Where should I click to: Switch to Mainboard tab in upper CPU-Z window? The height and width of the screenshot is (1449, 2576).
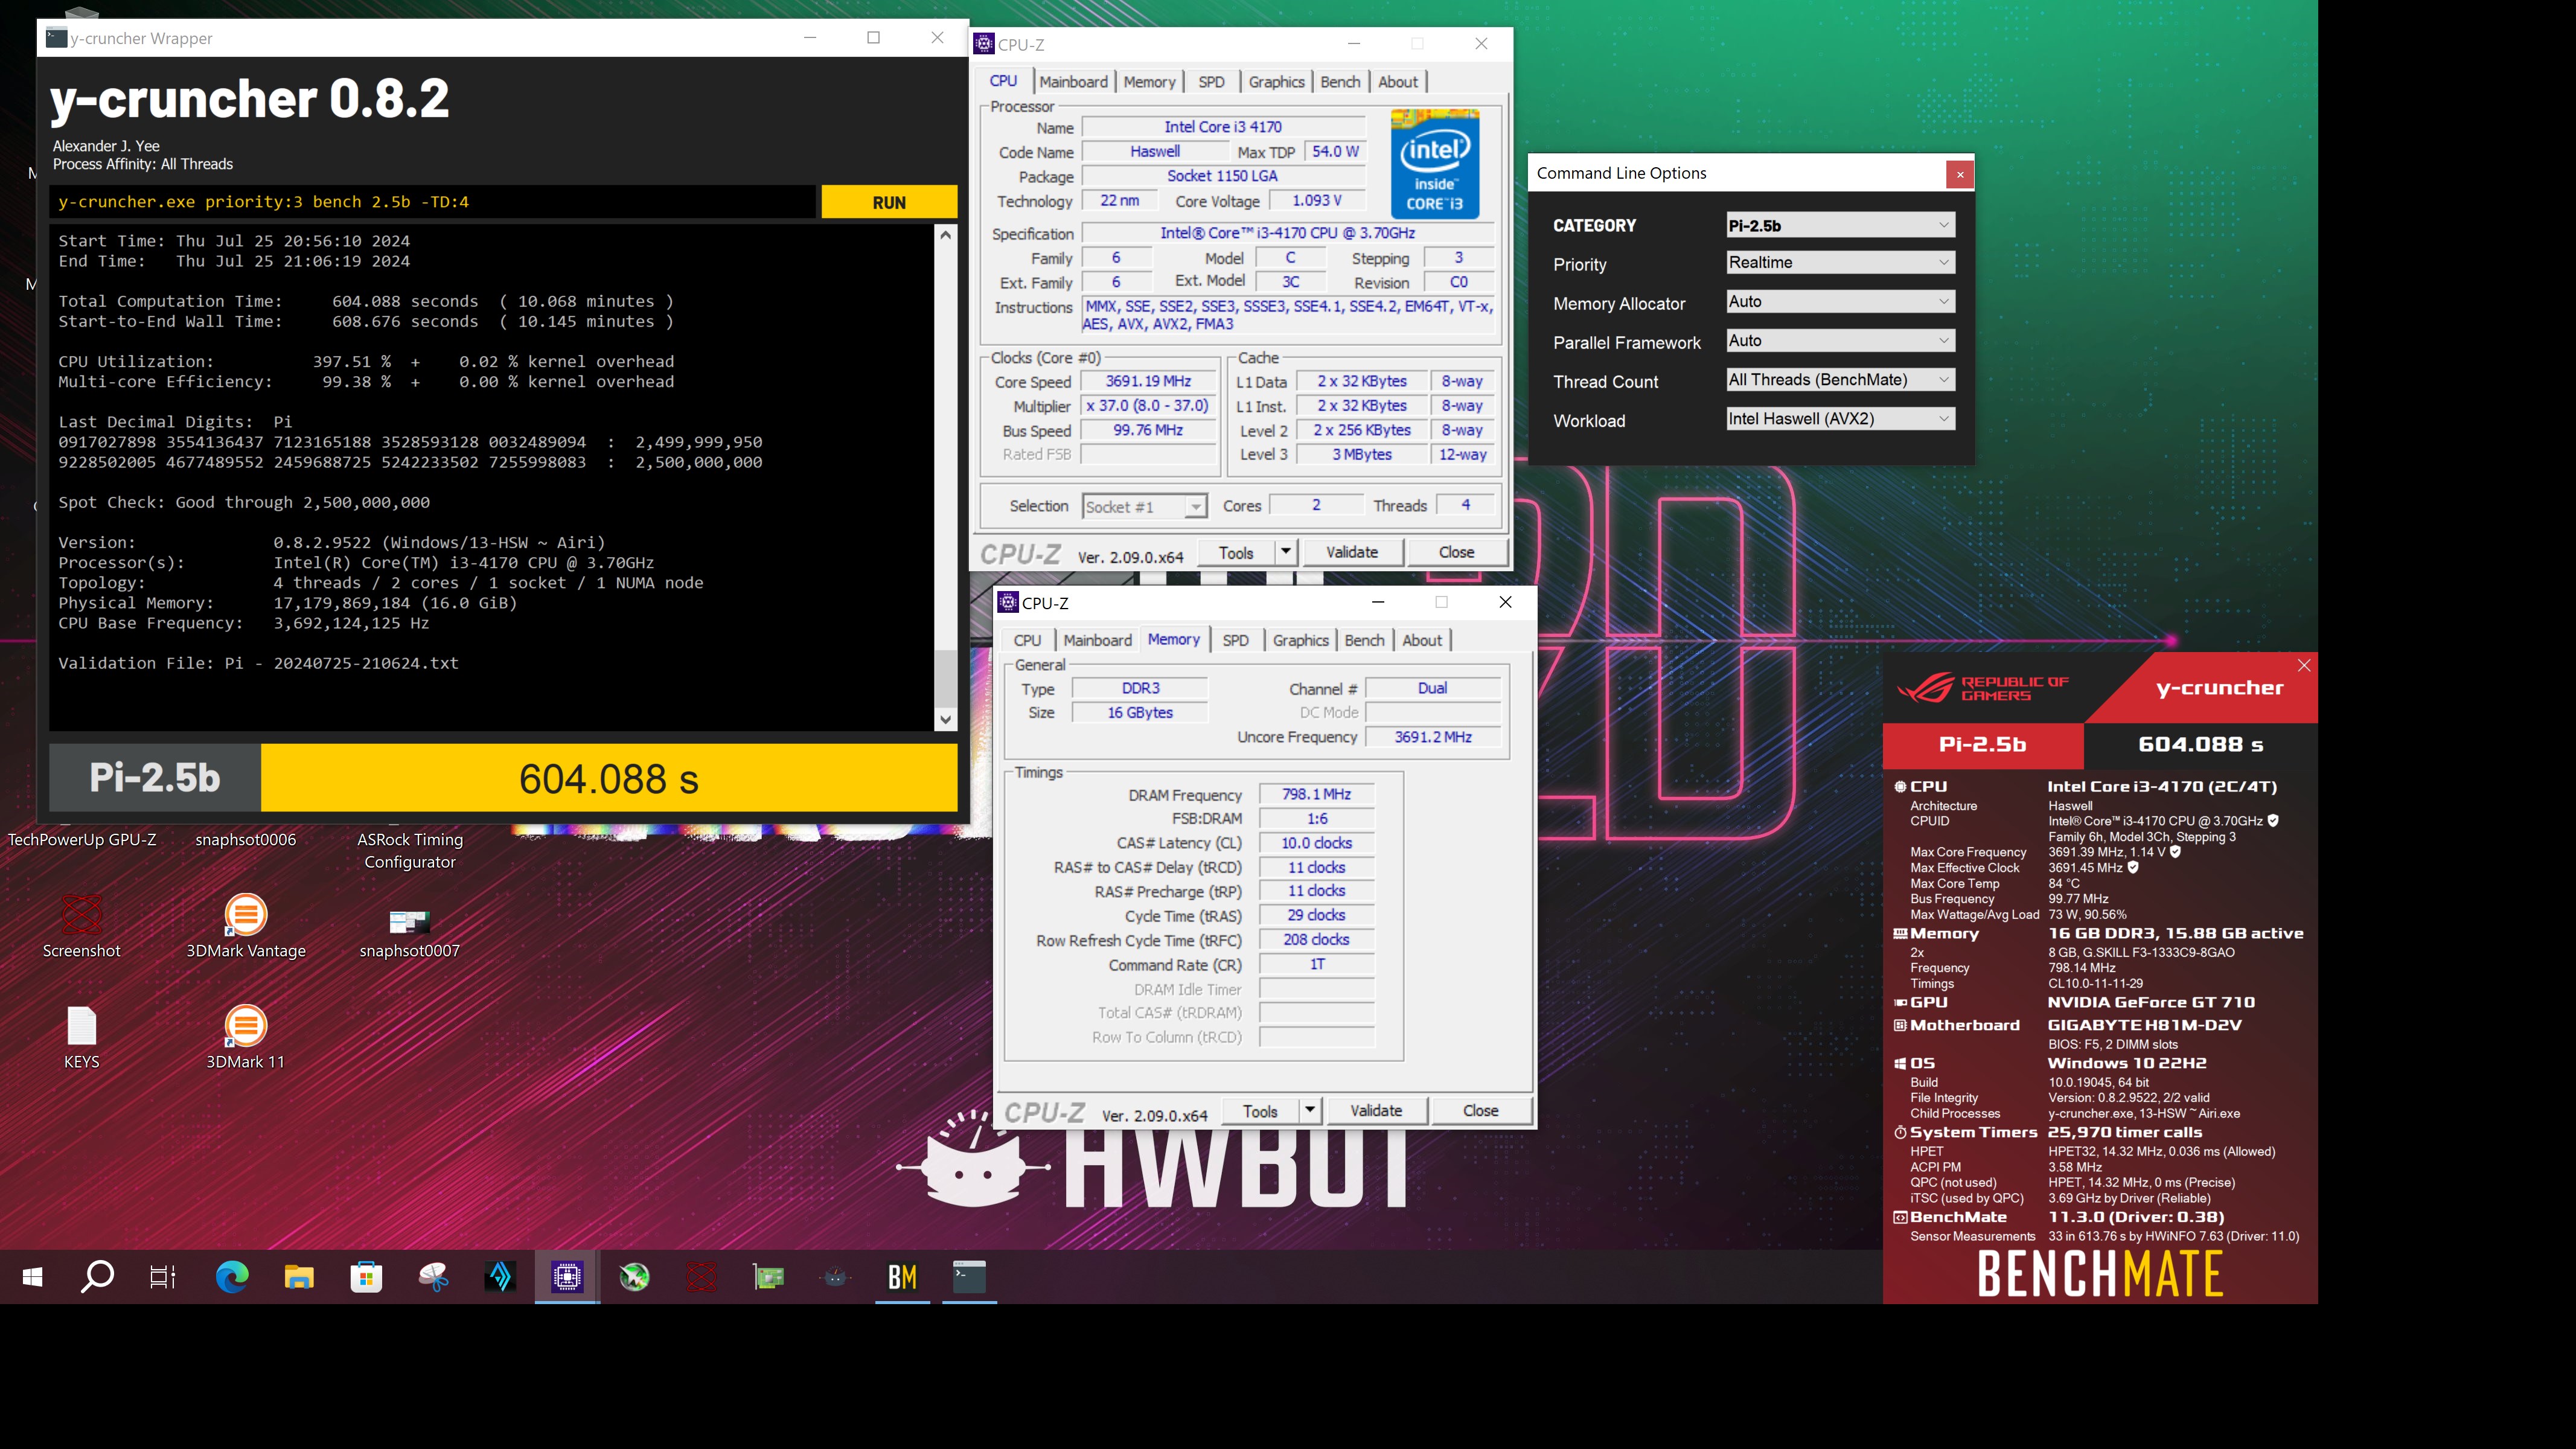(x=1073, y=82)
